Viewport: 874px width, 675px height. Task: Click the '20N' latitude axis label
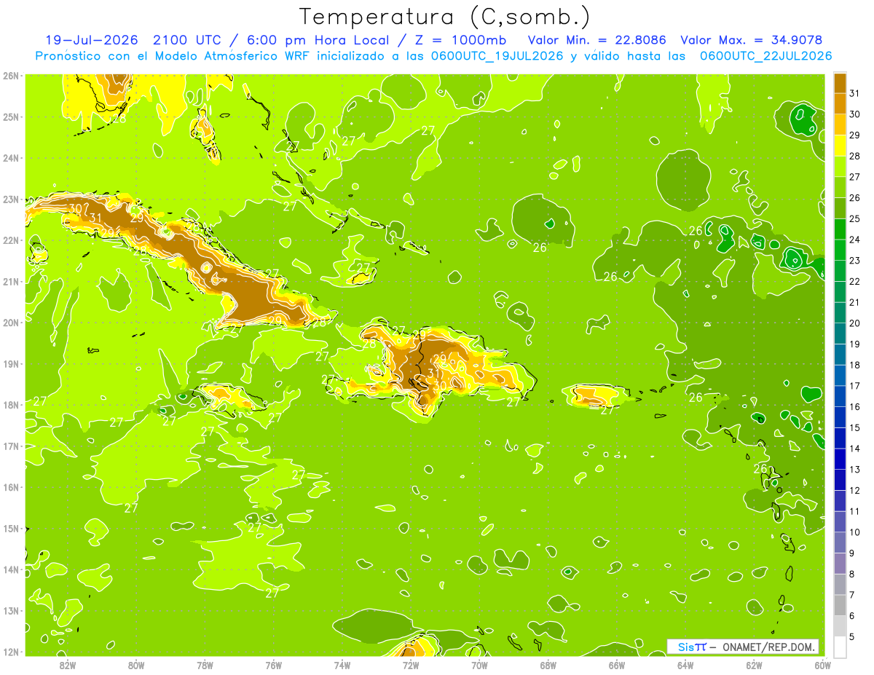coord(10,323)
